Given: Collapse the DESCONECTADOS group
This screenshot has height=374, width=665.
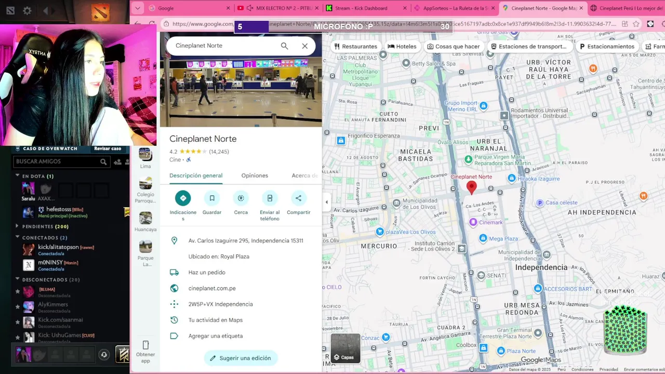Looking at the screenshot, I should pos(17,279).
